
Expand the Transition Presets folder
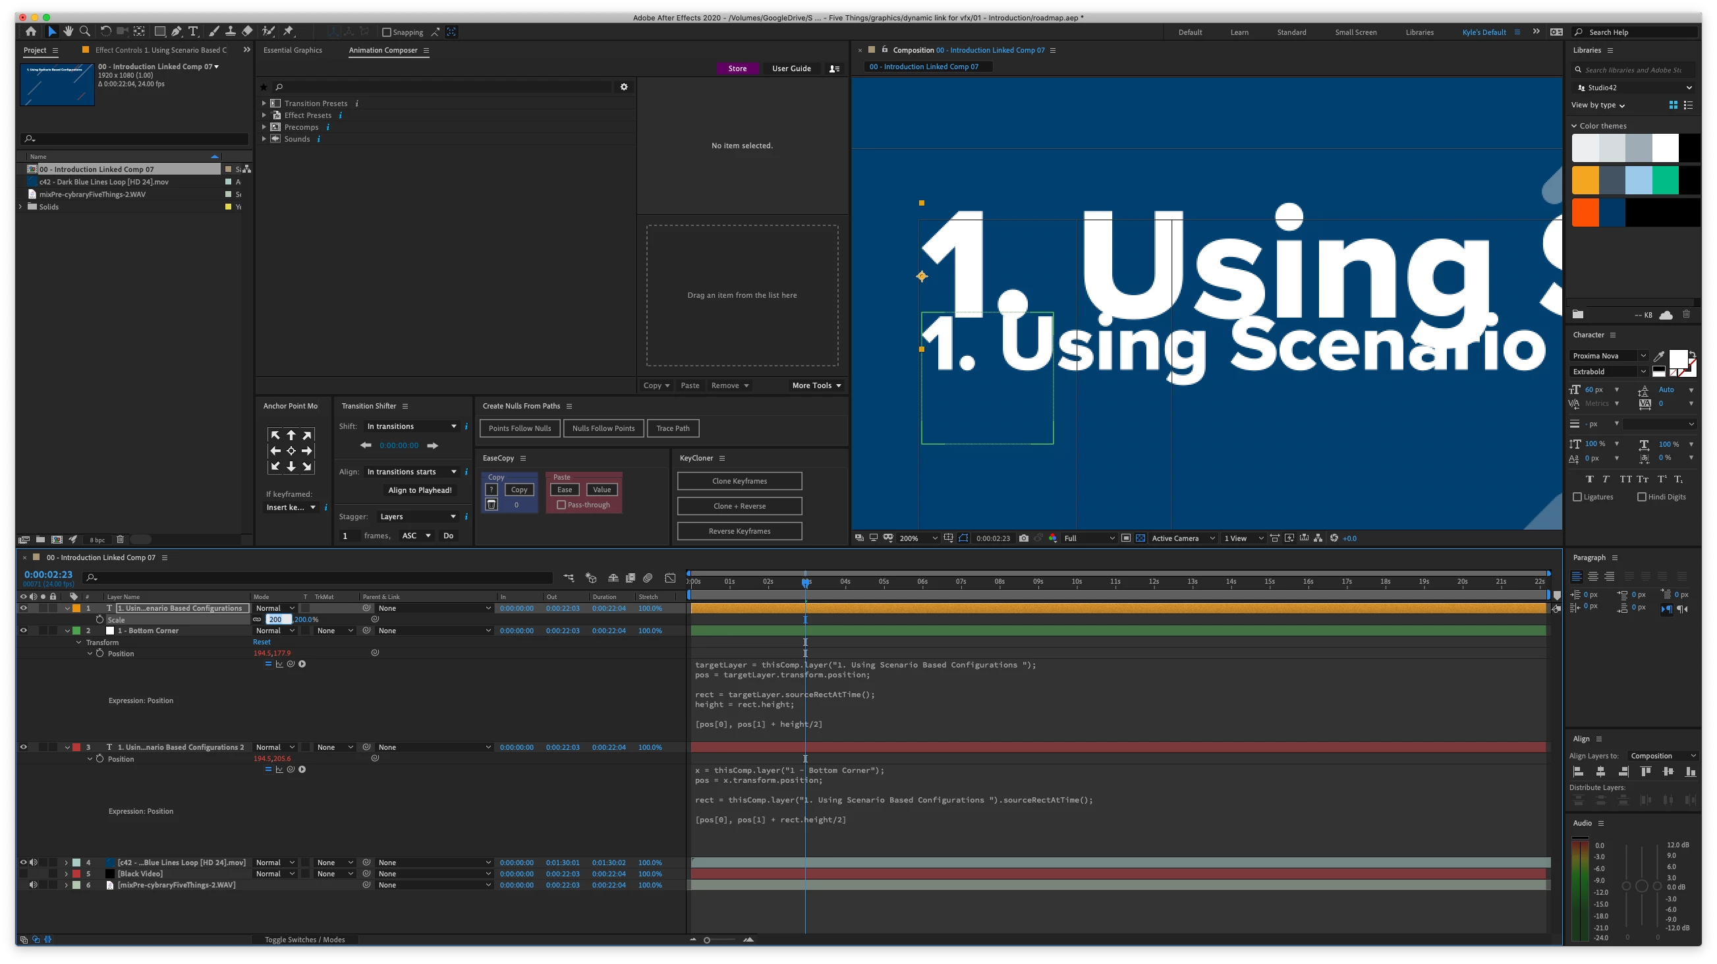coord(264,103)
